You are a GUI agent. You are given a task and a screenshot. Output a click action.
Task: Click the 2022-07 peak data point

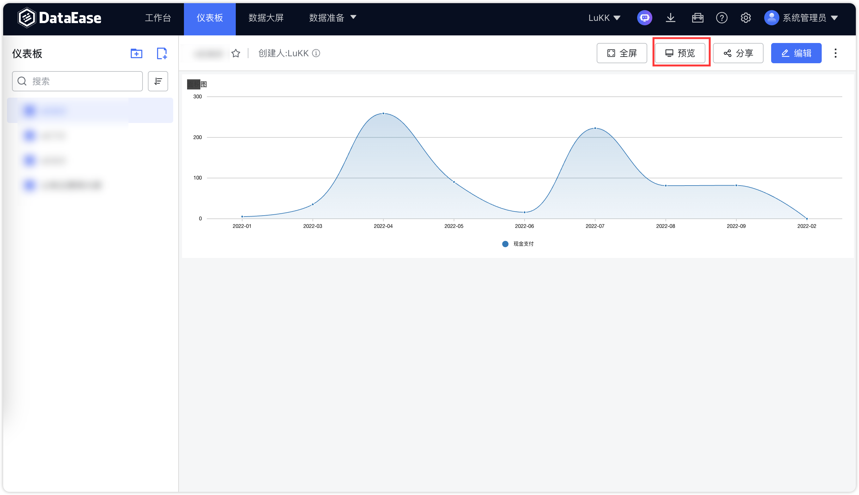click(595, 128)
